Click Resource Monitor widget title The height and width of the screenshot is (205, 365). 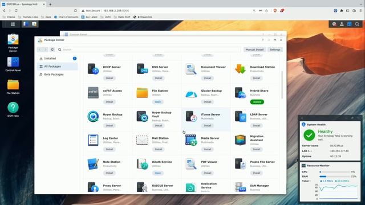[318, 166]
